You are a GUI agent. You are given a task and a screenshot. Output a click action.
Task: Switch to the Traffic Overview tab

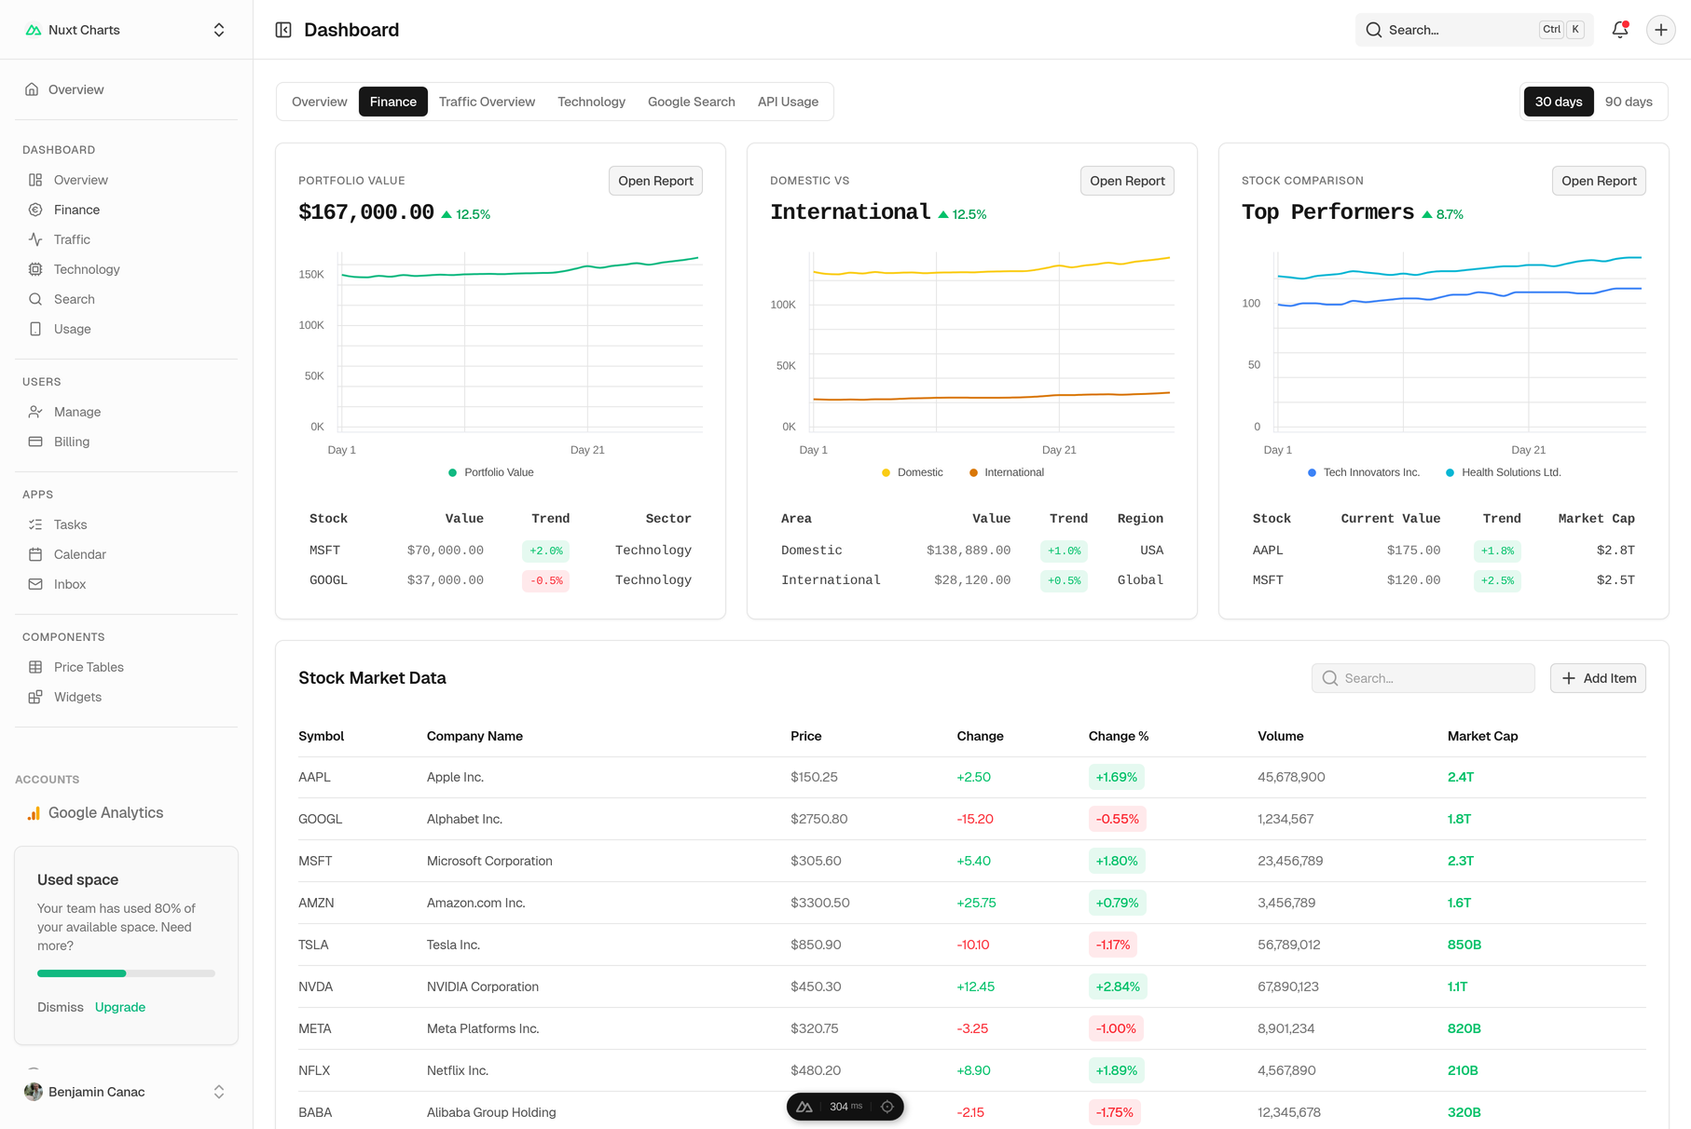(487, 102)
